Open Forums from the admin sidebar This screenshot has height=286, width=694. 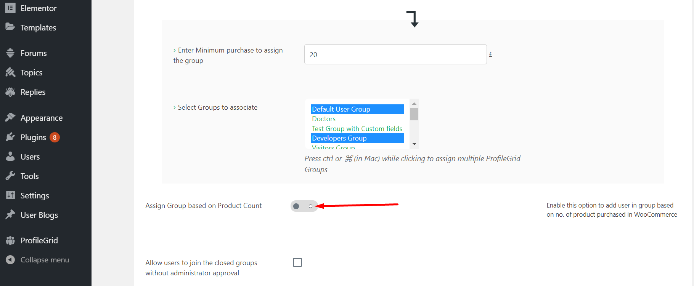pyautogui.click(x=34, y=53)
